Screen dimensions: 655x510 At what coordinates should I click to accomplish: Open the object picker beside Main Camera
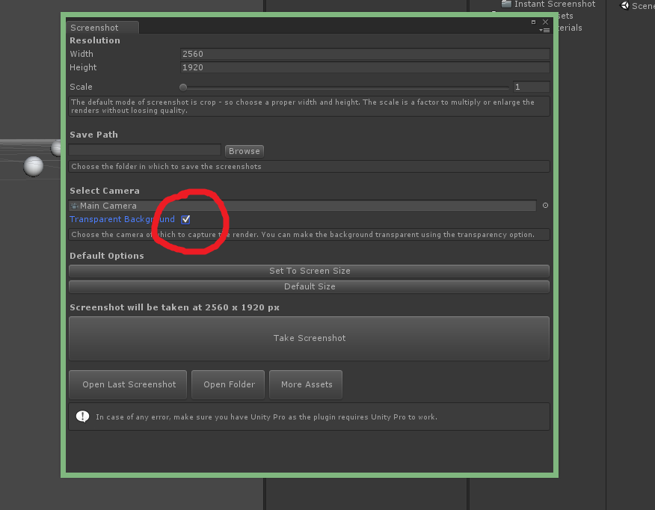click(544, 206)
